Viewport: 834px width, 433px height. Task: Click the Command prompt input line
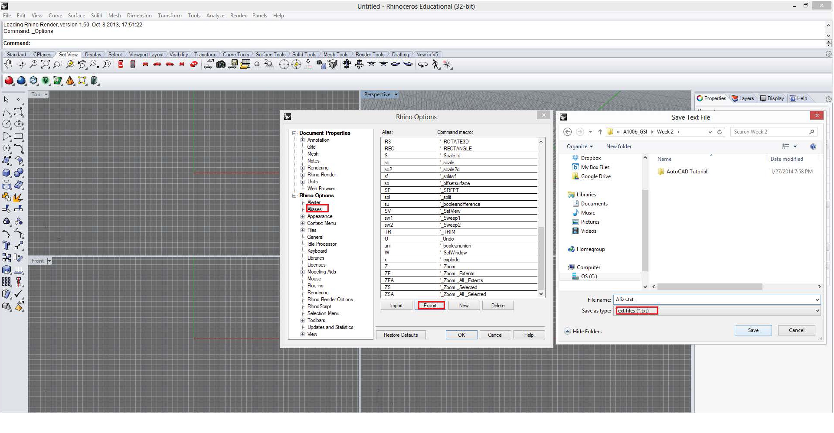click(414, 43)
